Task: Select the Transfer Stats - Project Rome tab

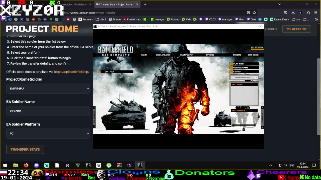Action: click(x=117, y=4)
